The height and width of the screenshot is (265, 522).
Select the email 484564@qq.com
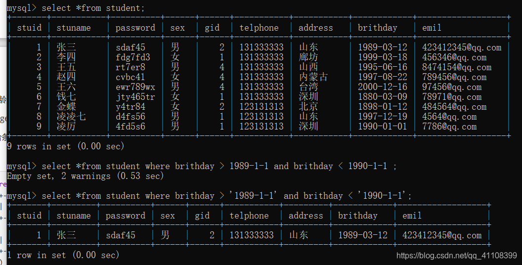(454, 107)
